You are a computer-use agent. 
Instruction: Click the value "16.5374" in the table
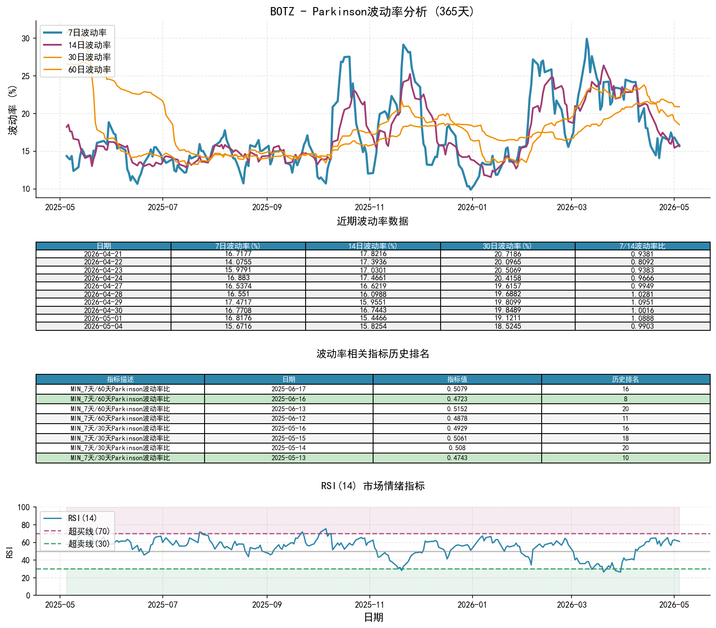(238, 286)
